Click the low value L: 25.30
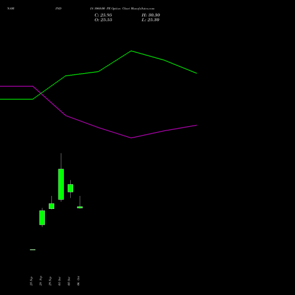 tap(150, 20)
